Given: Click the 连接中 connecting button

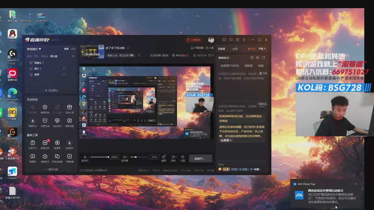Looking at the screenshot, I should click(201, 159).
